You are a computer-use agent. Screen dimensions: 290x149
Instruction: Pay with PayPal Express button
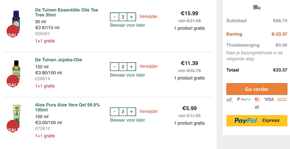[x=257, y=121]
